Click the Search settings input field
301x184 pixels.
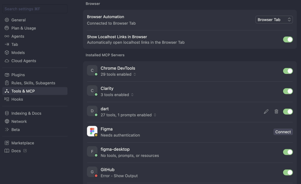35,9
